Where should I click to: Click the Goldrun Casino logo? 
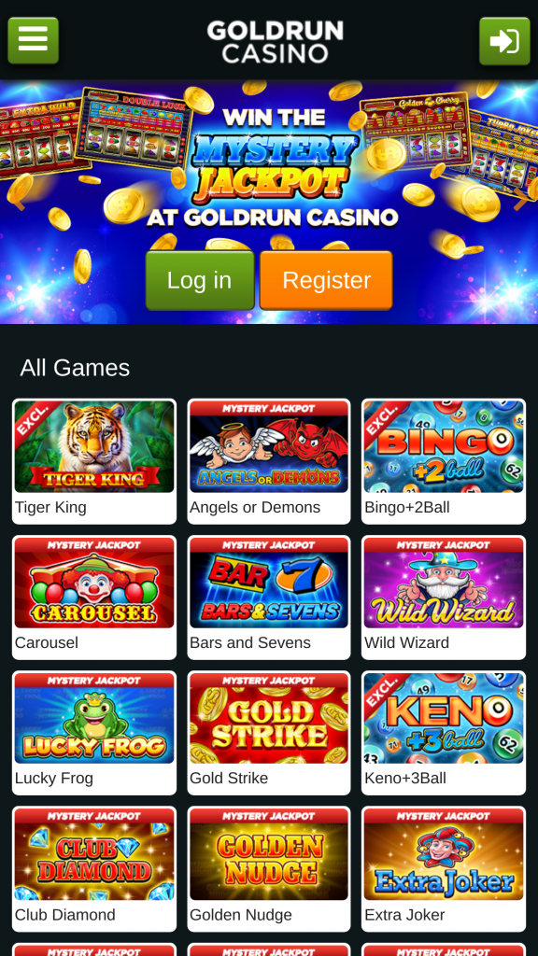tap(275, 41)
